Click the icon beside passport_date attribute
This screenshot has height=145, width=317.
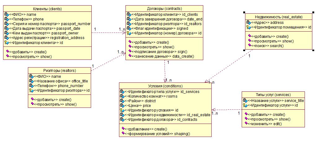pyautogui.click(x=6, y=29)
